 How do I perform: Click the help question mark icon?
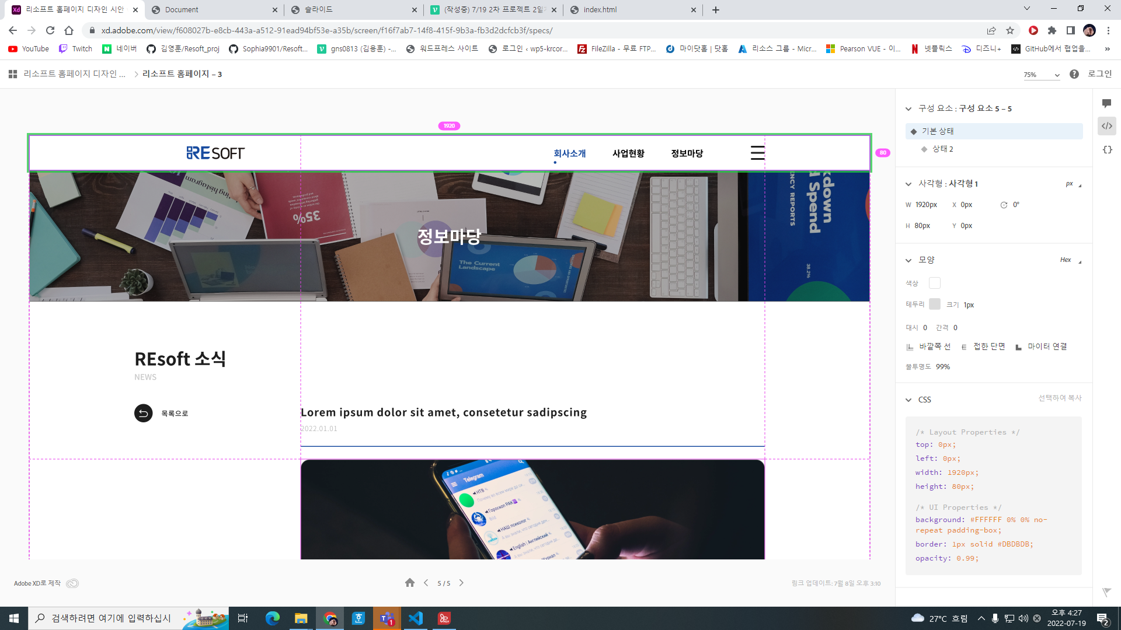tap(1074, 74)
